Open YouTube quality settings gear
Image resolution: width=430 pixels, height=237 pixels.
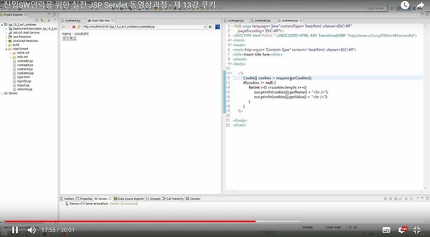pyautogui.click(x=402, y=230)
